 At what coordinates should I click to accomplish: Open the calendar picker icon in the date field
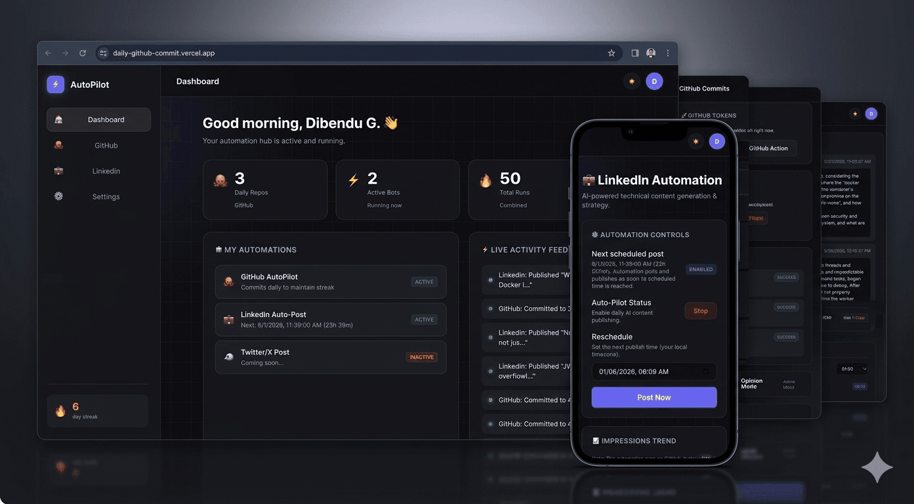pos(706,371)
